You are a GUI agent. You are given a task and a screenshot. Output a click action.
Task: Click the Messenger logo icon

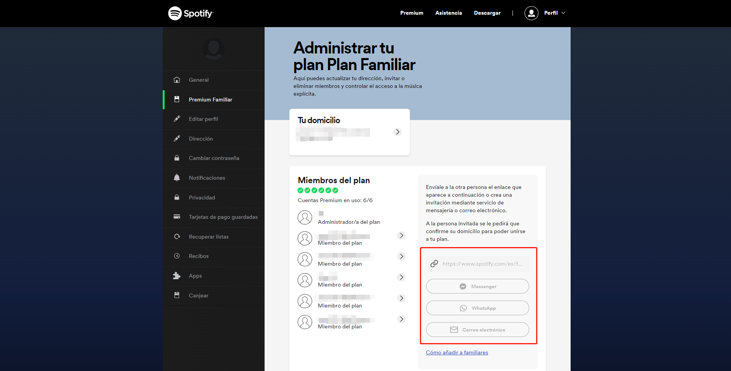pos(463,287)
